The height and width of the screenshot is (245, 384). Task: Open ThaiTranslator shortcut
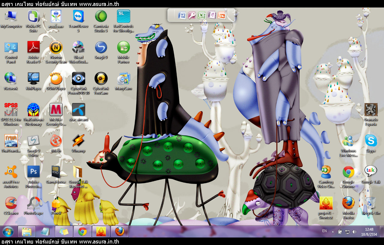(11, 144)
